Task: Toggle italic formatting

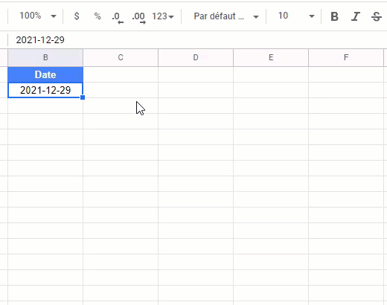Action: tap(356, 16)
